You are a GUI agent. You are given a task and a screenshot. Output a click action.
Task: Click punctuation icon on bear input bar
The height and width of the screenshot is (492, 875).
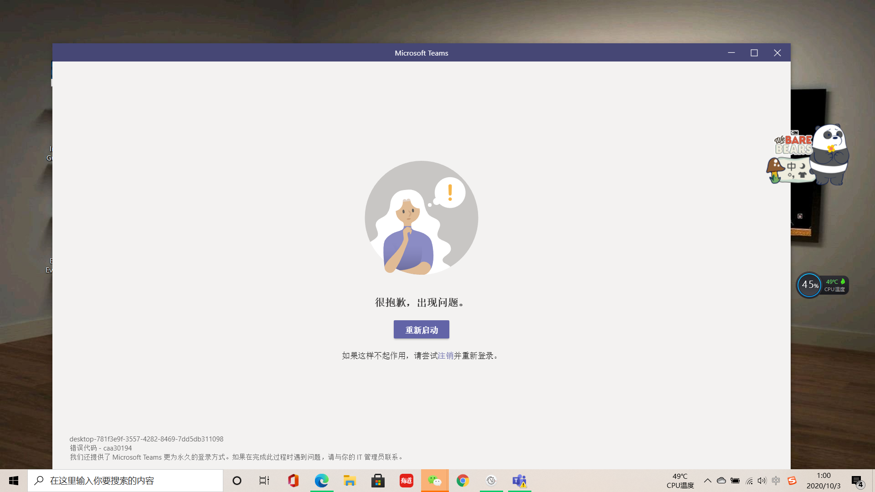(x=791, y=175)
